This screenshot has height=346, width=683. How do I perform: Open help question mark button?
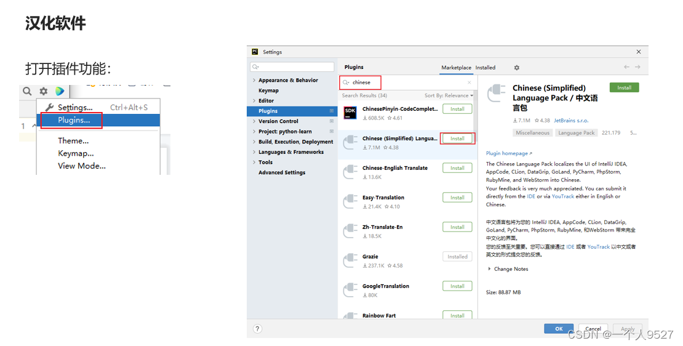click(257, 329)
